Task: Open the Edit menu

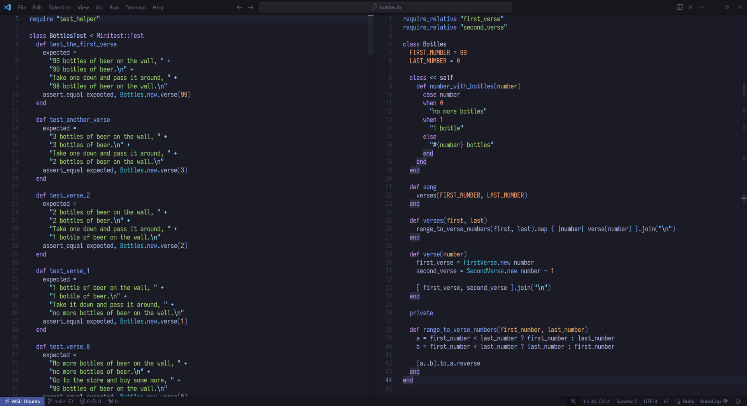Action: (37, 7)
